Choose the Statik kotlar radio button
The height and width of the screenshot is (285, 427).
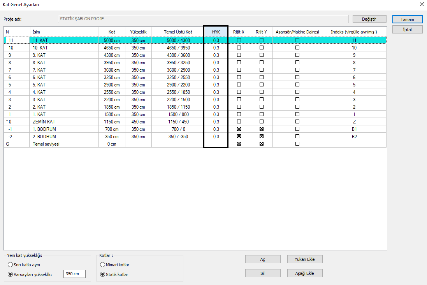coord(103,274)
